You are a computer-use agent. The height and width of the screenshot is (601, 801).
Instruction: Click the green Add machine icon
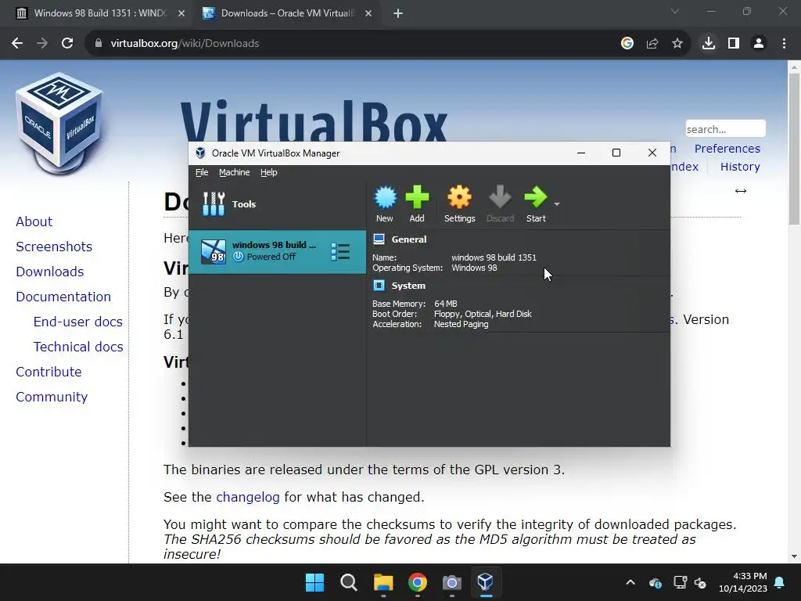pyautogui.click(x=418, y=197)
